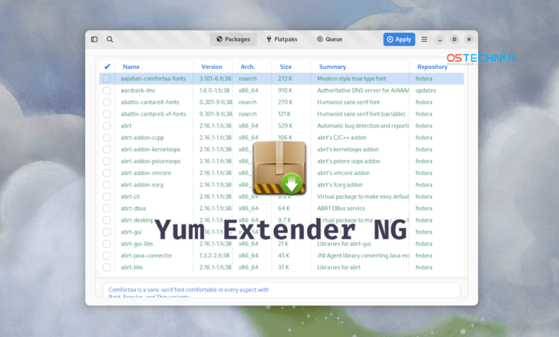Open the hamburger main menu
Image resolution: width=559 pixels, height=337 pixels.
424,39
